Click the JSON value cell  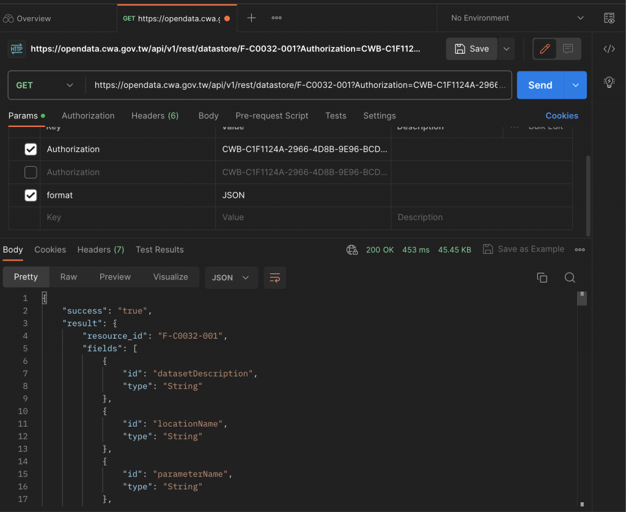click(303, 195)
